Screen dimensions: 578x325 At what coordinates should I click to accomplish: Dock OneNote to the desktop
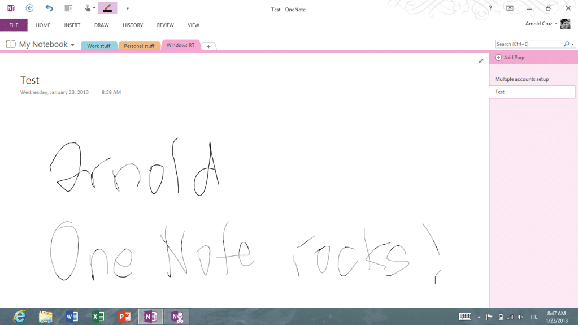coord(68,8)
